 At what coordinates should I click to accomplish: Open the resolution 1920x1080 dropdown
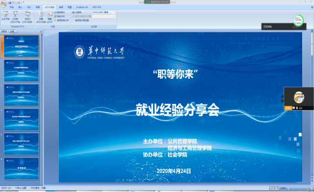tap(104, 12)
